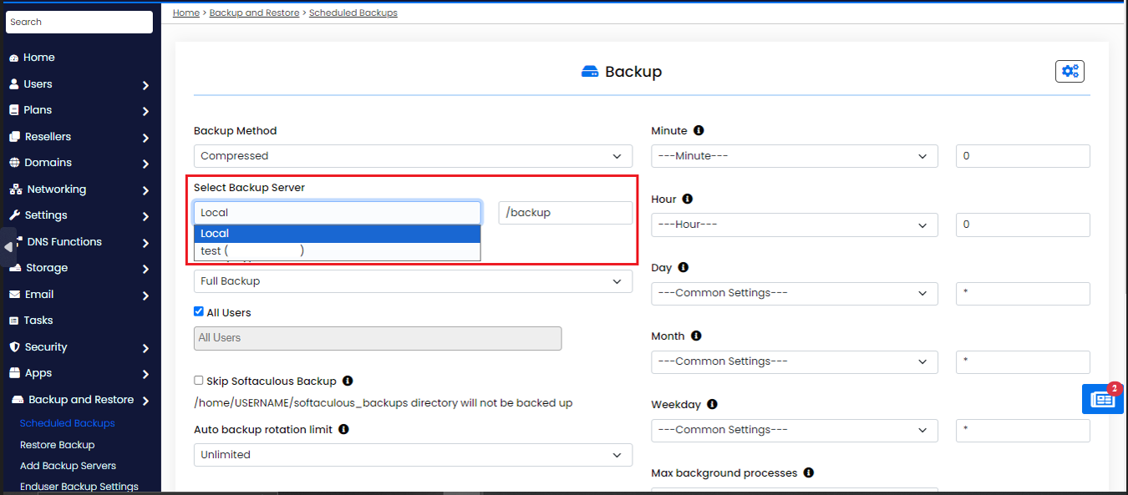
Task: Enable the Skip Softaculous Backup checkbox
Action: tap(199, 381)
